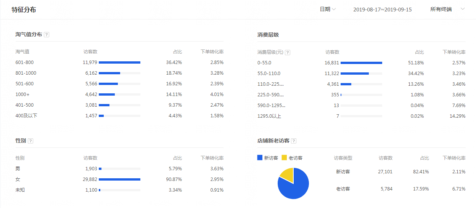Click visitor count 5,784

point(386,189)
